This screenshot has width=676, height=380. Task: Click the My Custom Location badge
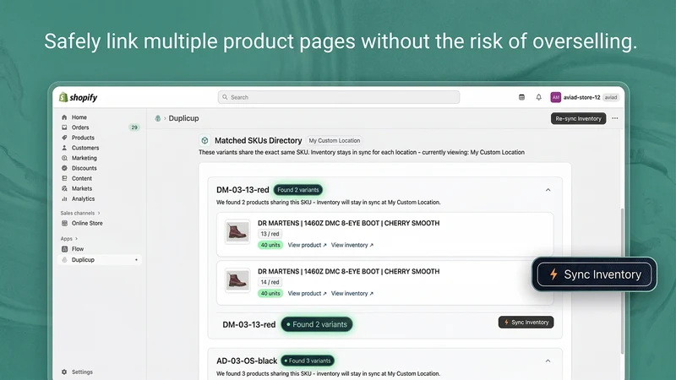point(334,140)
